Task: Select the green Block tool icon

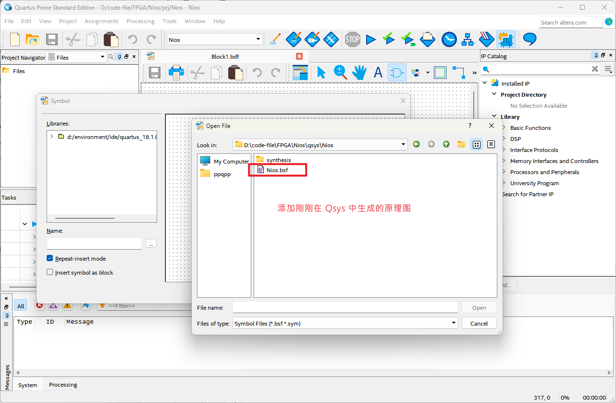Action: coord(440,73)
